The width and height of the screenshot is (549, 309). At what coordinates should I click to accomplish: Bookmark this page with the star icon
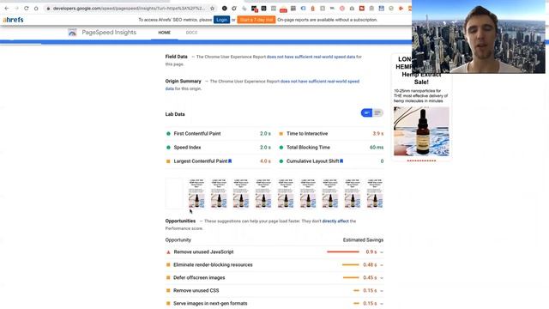click(x=212, y=8)
